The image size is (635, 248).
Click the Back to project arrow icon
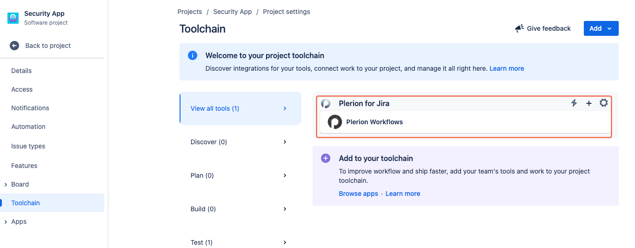[x=14, y=46]
